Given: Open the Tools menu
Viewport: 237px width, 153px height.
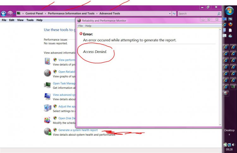Looking at the screenshot, I should click(x=30, y=20).
